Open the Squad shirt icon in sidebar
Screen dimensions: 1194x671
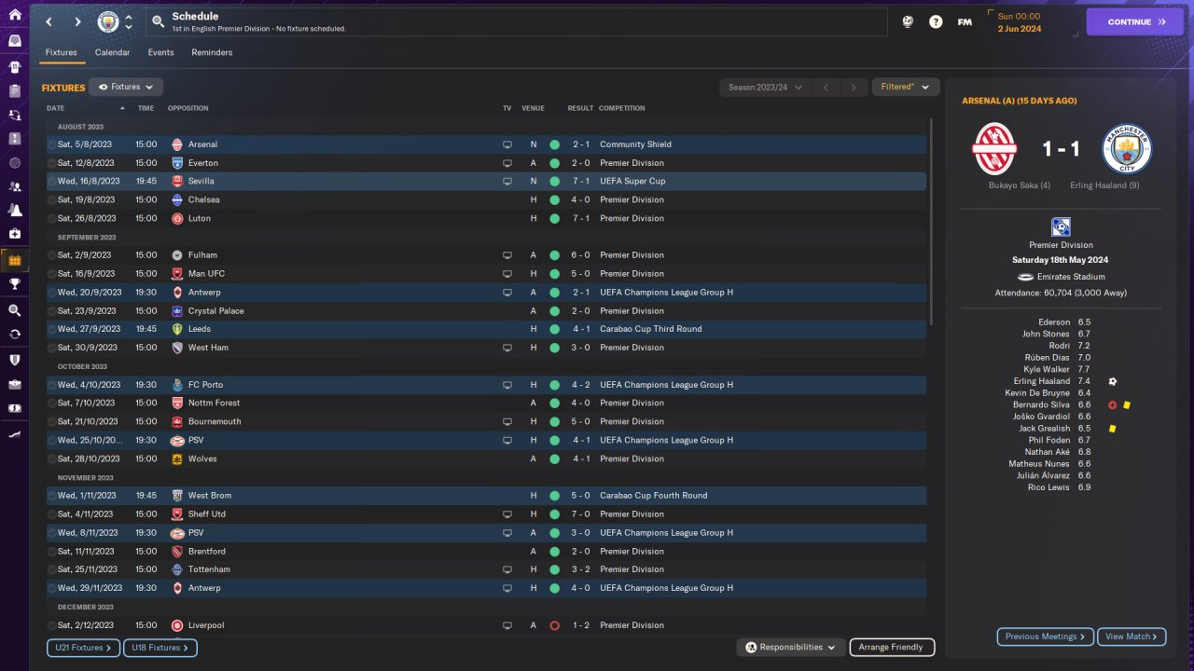tap(14, 67)
